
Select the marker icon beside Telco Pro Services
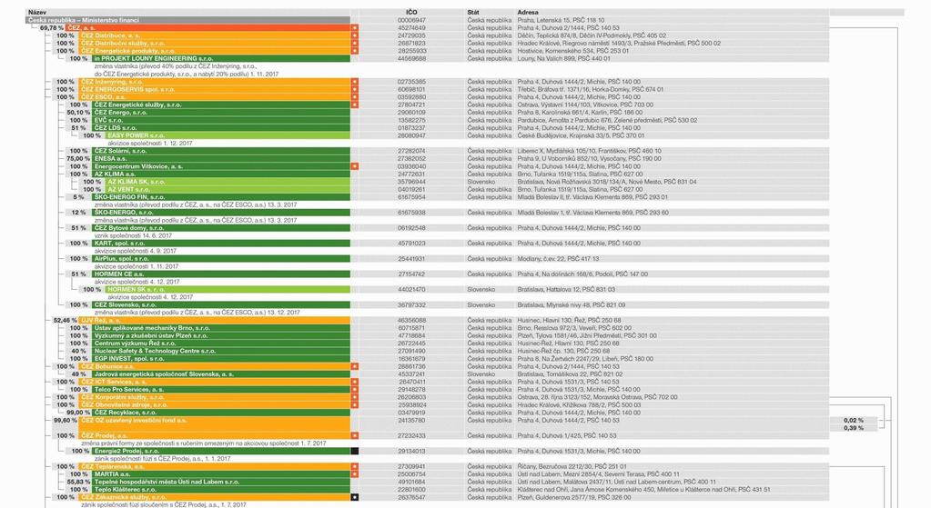354,390
